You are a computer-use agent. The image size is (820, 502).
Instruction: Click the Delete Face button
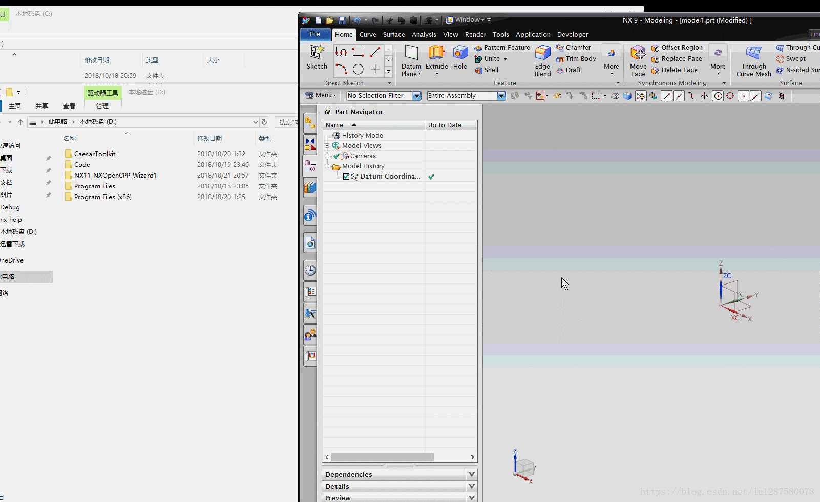point(675,70)
